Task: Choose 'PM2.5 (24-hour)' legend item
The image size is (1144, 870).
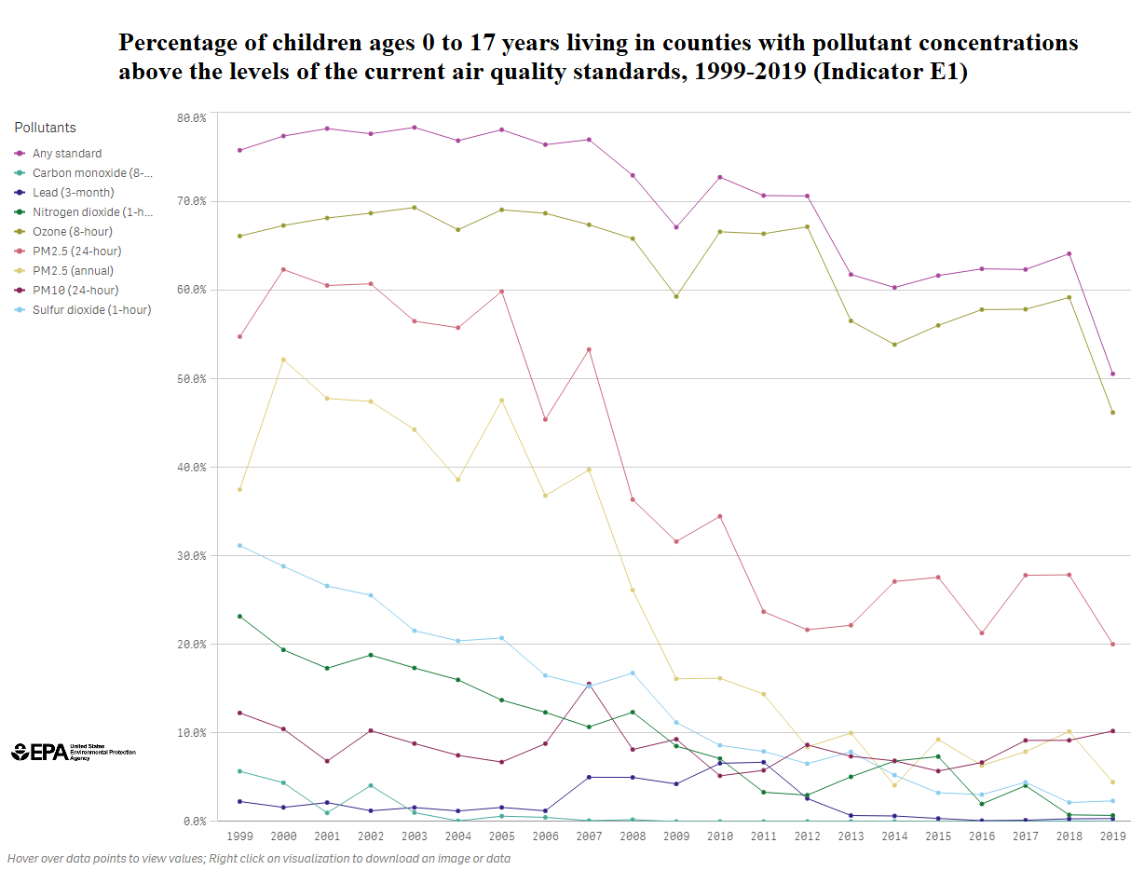Action: [76, 251]
